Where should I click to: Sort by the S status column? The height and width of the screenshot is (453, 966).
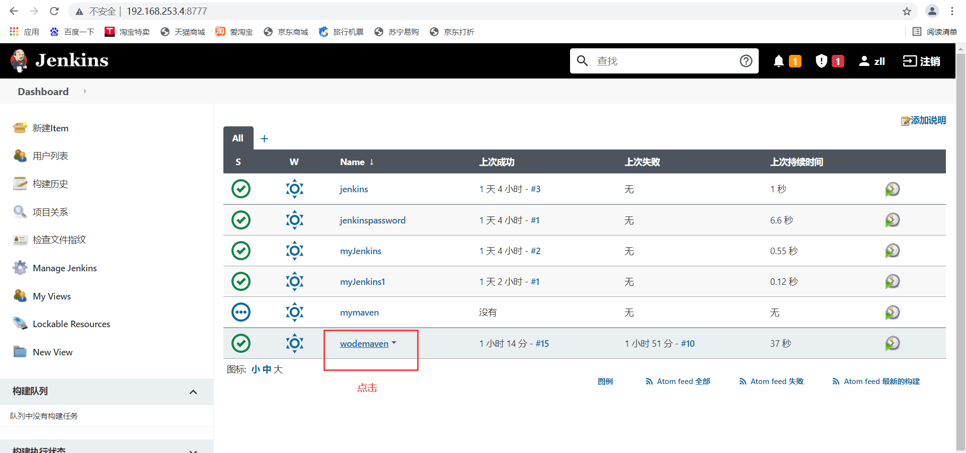(x=238, y=162)
